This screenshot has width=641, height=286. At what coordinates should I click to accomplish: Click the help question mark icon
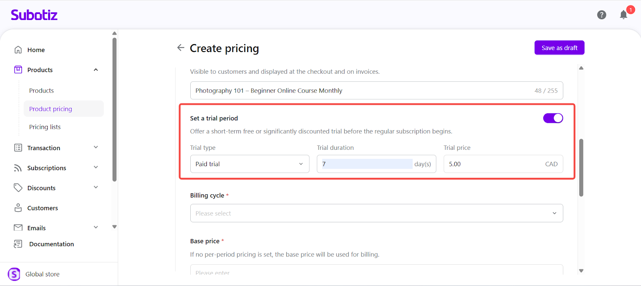pyautogui.click(x=601, y=15)
